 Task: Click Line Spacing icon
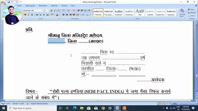78,15
